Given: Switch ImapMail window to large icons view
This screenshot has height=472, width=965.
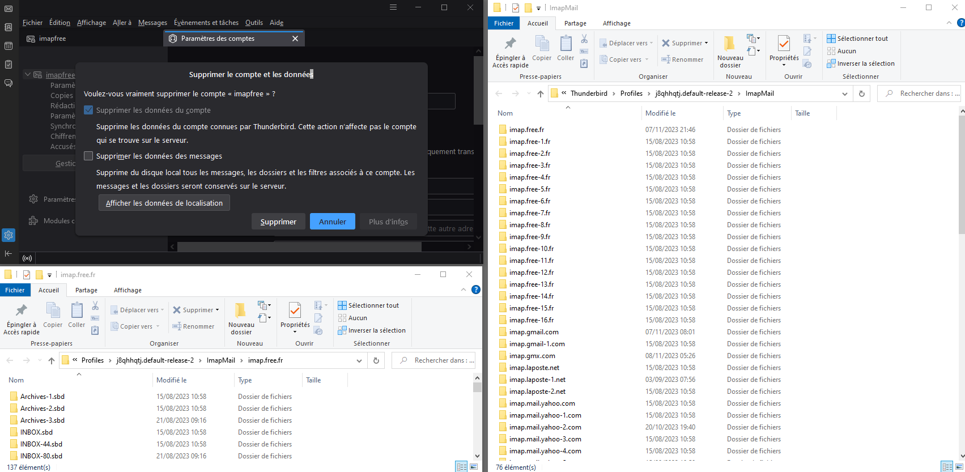Looking at the screenshot, I should point(959,467).
